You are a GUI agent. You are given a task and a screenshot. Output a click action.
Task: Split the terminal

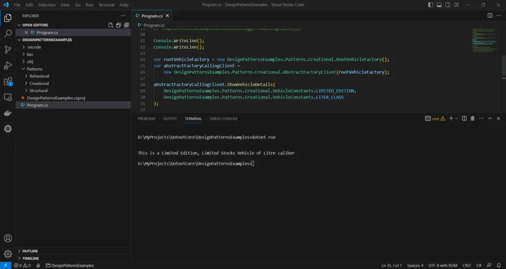click(464, 119)
